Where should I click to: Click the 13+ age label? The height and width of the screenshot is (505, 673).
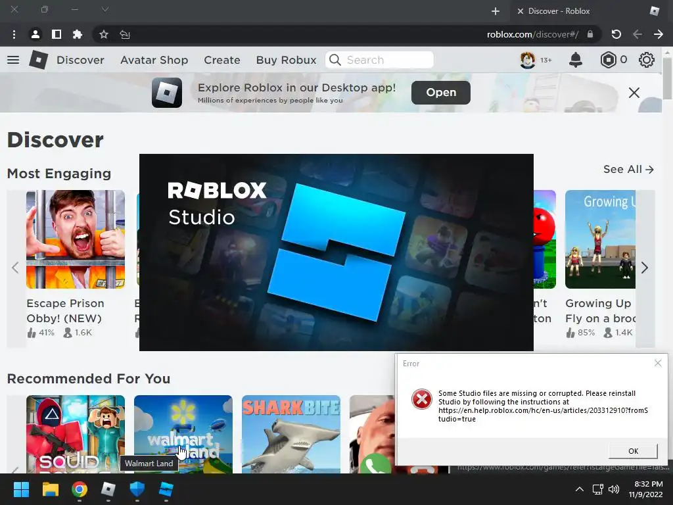coord(545,60)
